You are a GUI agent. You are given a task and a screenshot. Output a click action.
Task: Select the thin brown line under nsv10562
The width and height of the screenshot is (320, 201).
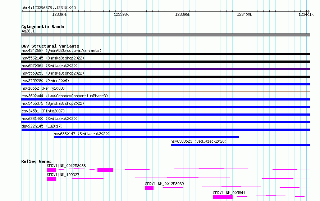coord(165,91)
